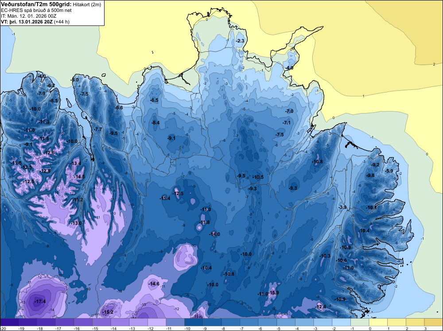Click the -10.3 temperature value

coord(325,256)
